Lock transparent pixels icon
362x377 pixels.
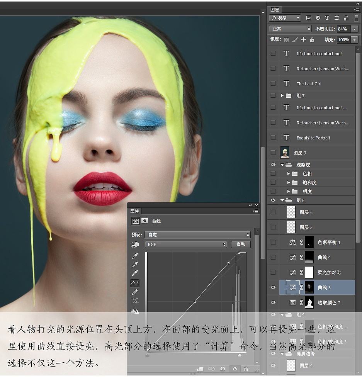286,40
